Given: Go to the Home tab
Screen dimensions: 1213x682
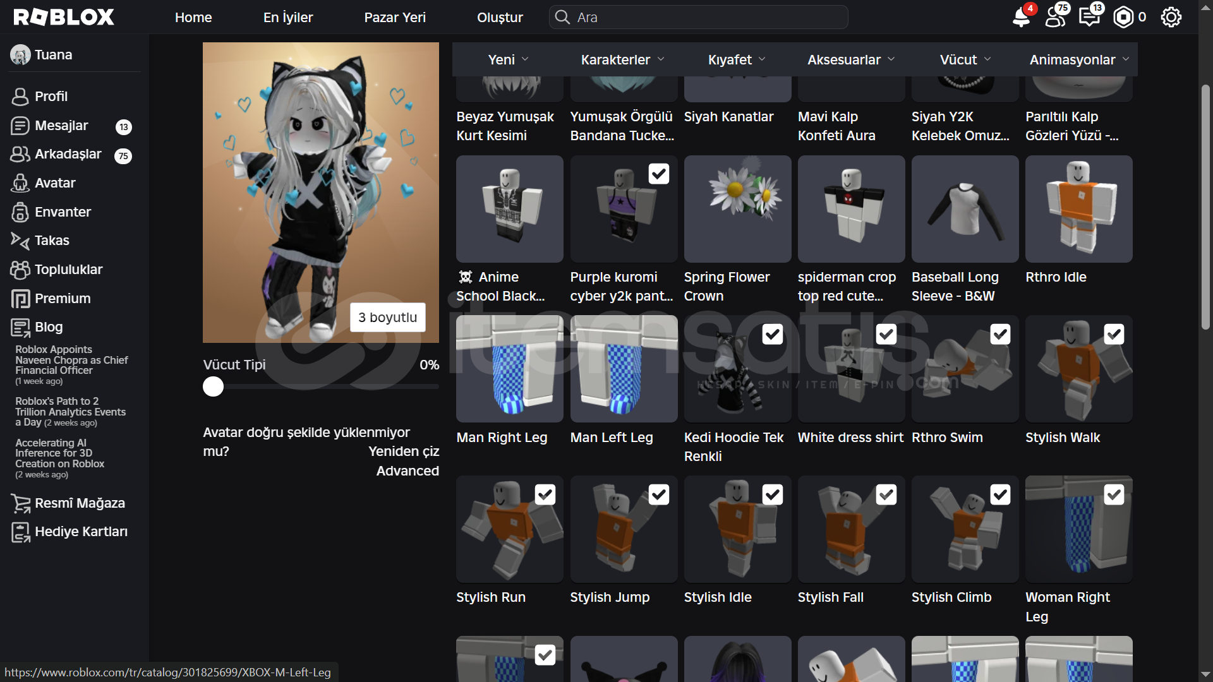Looking at the screenshot, I should [193, 17].
